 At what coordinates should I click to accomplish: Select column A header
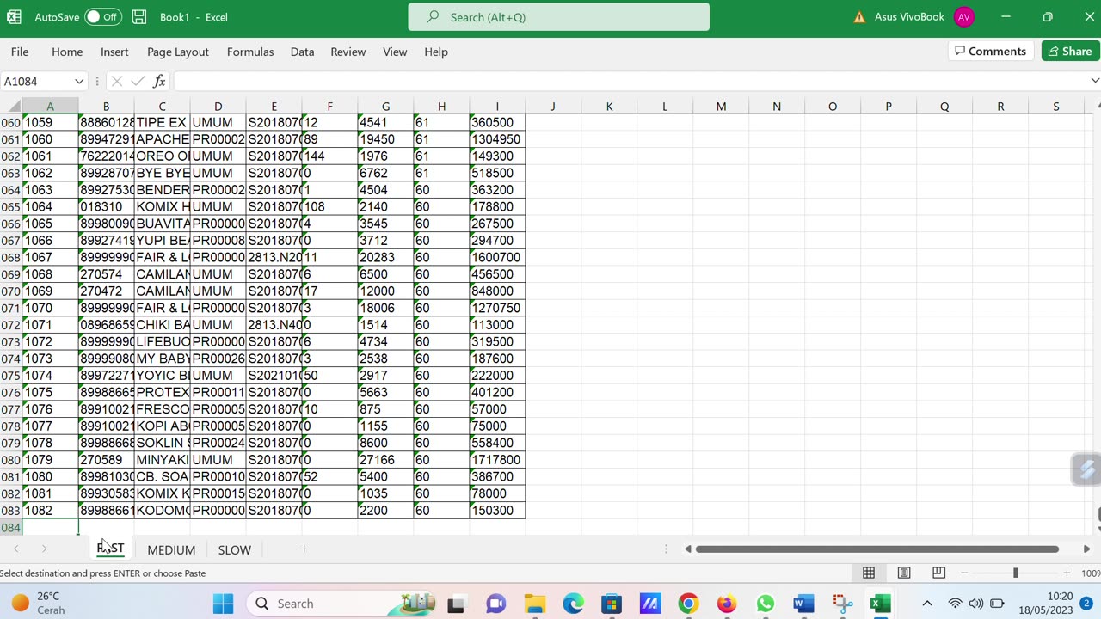50,107
